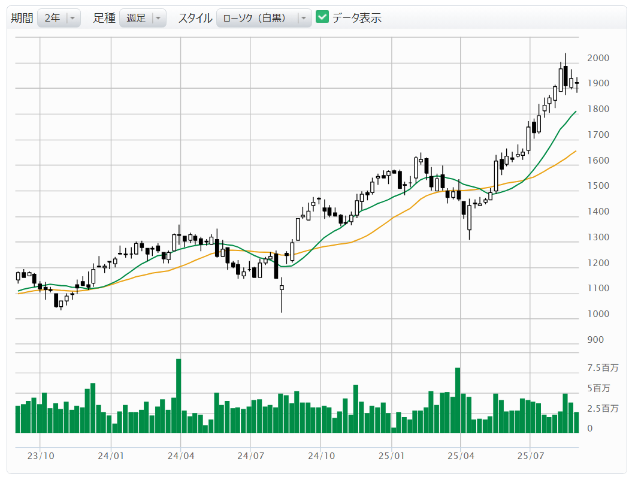The width and height of the screenshot is (629, 477).
Task: Click the データ表示 label text
Action: 357,18
